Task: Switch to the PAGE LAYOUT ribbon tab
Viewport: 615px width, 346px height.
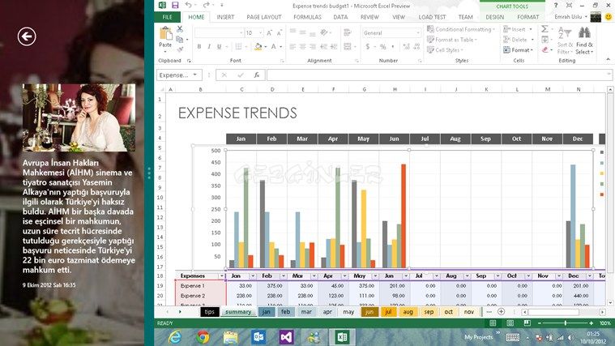Action: 263,17
